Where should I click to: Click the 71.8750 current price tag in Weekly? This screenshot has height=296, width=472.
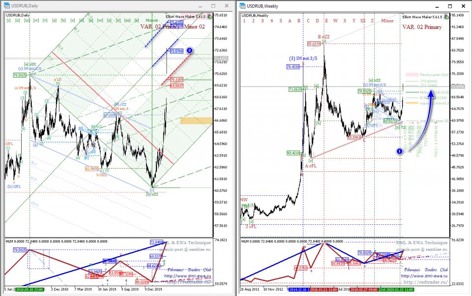click(457, 87)
